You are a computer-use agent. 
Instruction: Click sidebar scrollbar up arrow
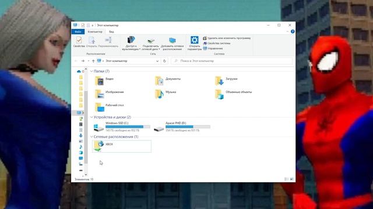tap(86, 69)
